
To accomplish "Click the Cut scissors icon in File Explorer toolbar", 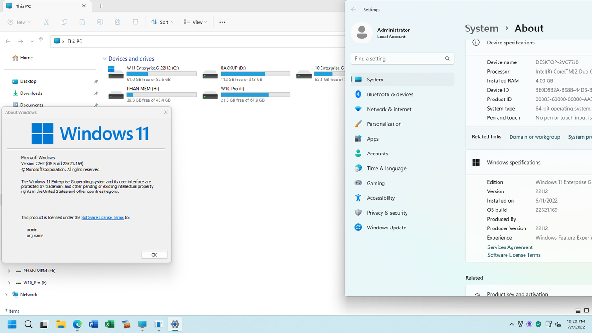I will coord(46,22).
